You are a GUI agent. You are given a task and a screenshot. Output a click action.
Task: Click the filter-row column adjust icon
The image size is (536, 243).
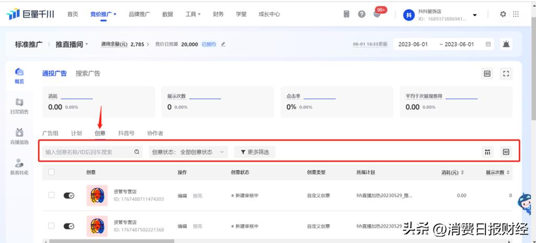[487, 152]
